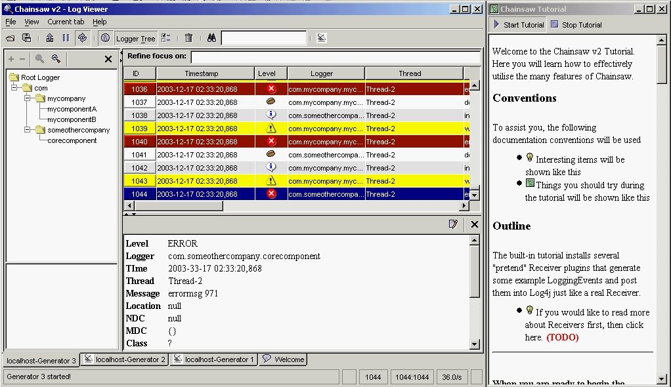Click the open file folder toolbar icon
671x387 pixels.
(x=11, y=38)
